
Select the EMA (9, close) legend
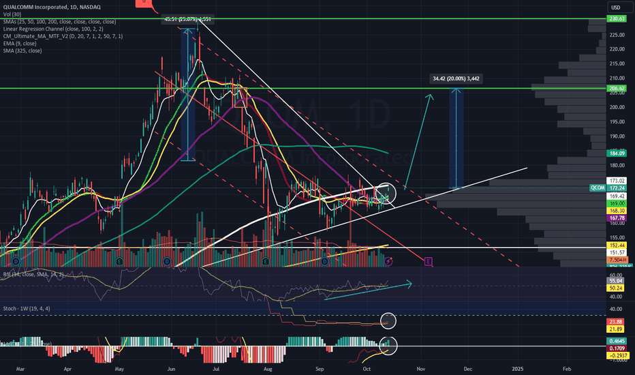click(20, 44)
